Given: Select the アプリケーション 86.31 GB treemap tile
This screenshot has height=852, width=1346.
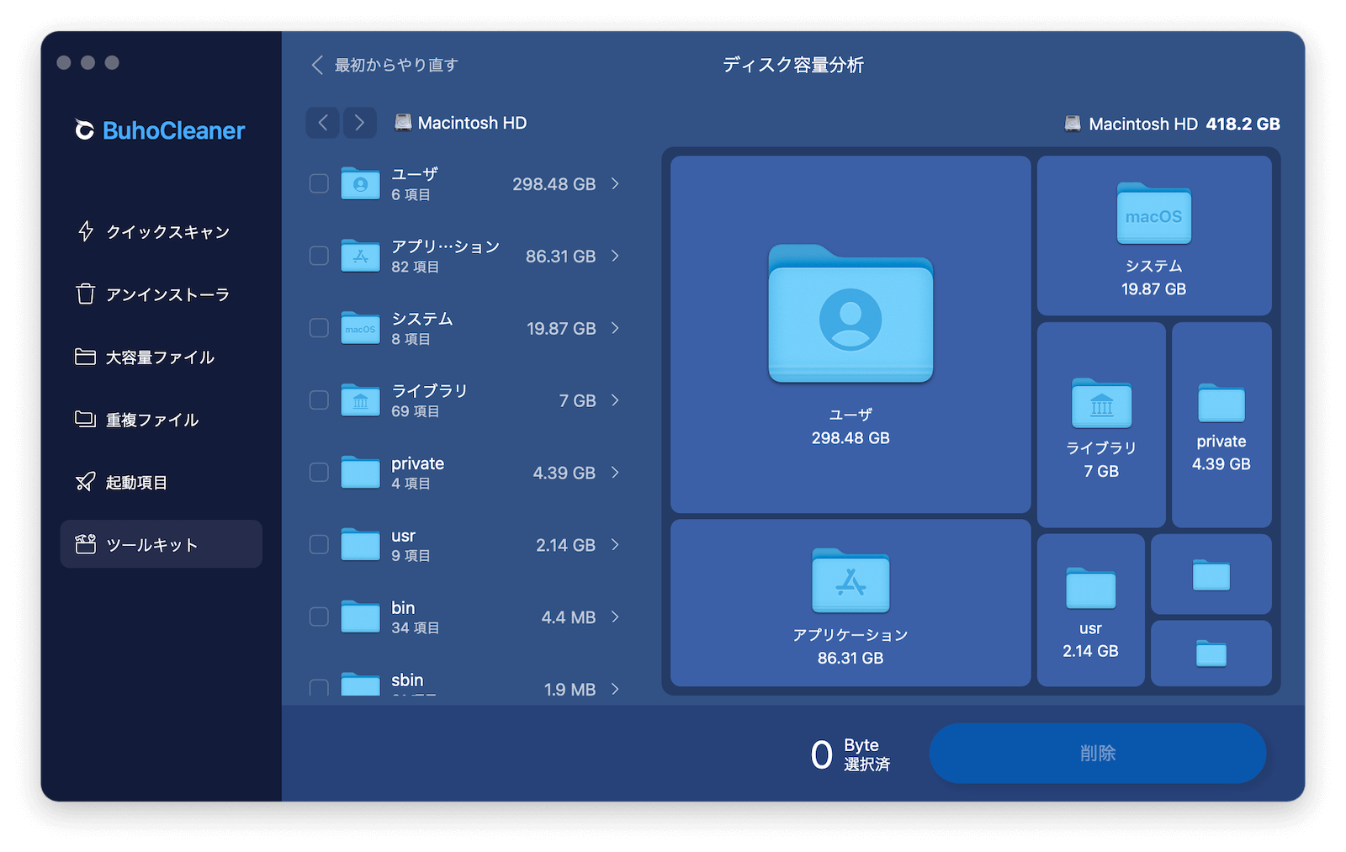Looking at the screenshot, I should pos(851,602).
